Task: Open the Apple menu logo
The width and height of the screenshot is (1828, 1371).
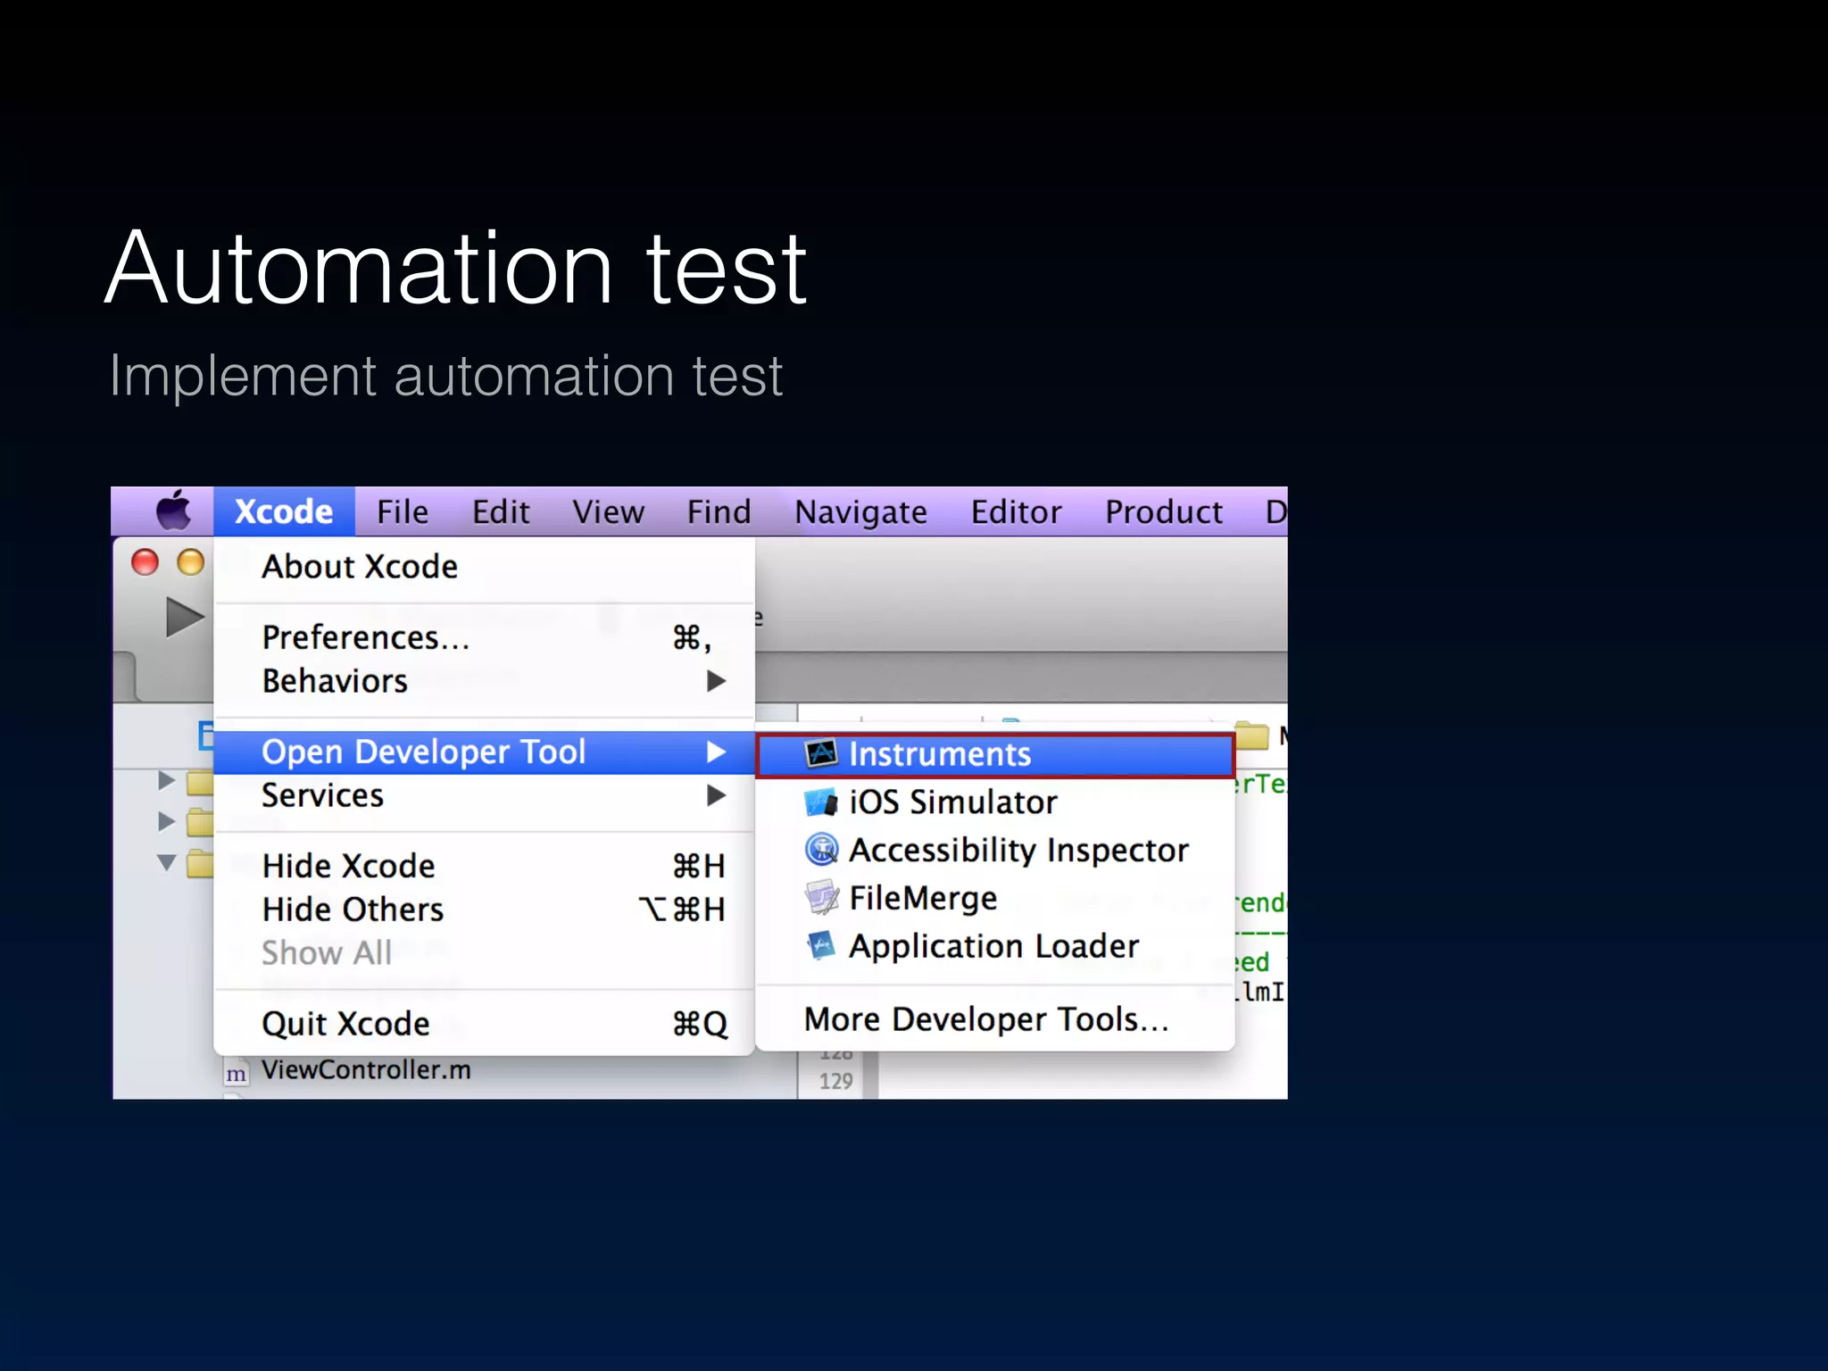Action: pyautogui.click(x=174, y=511)
